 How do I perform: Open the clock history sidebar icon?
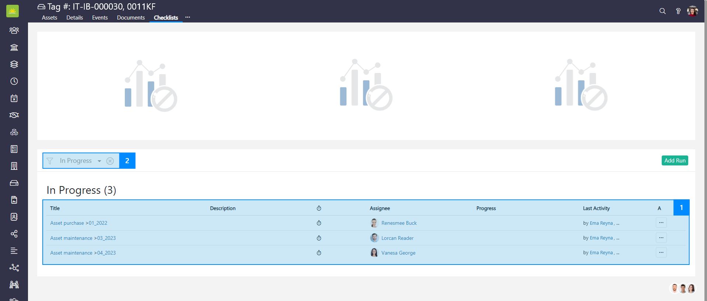[14, 81]
